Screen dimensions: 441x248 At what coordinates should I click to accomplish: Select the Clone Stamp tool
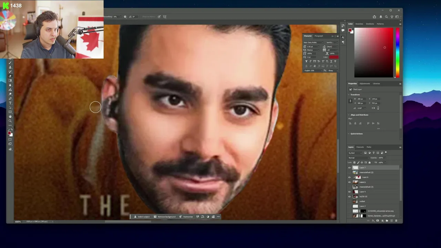click(x=10, y=68)
